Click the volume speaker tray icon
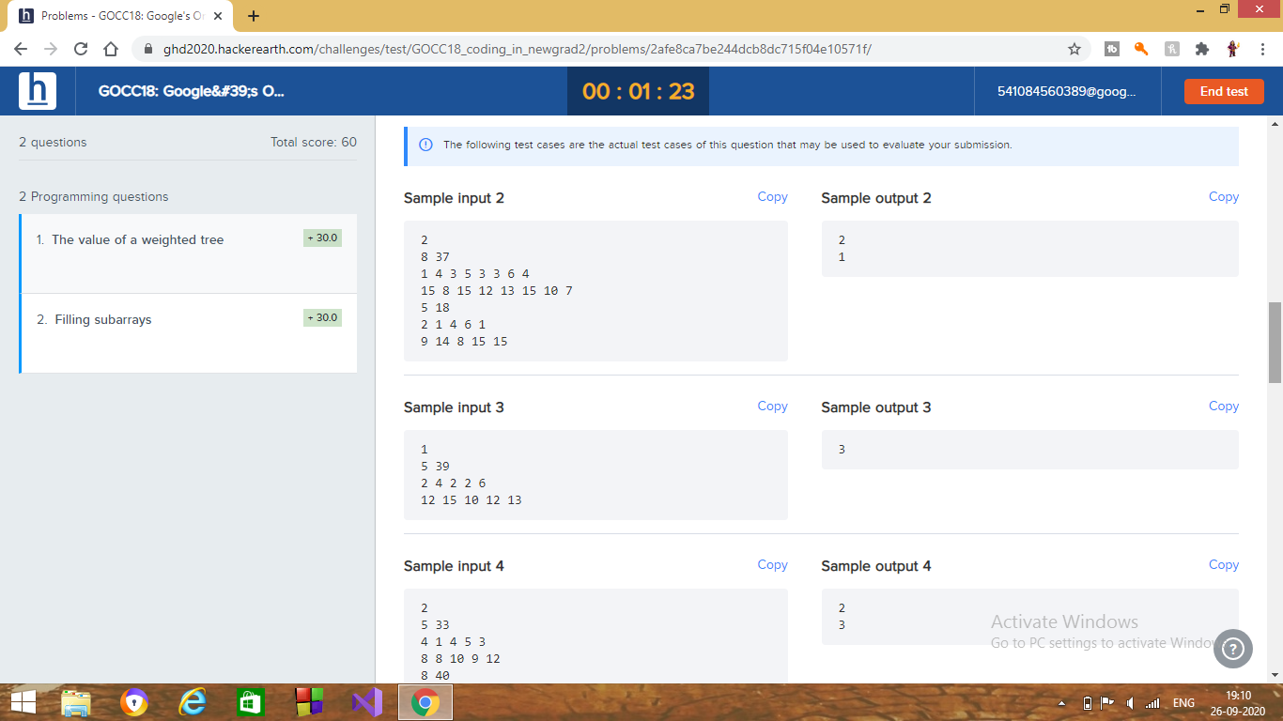1283x721 pixels. point(1131,703)
